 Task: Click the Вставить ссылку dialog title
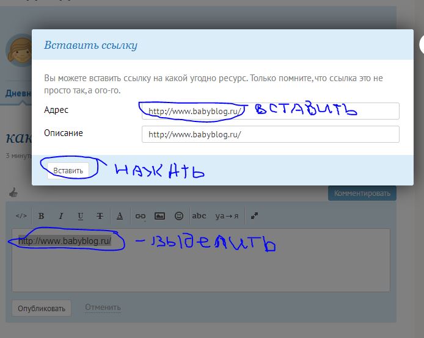pos(90,45)
